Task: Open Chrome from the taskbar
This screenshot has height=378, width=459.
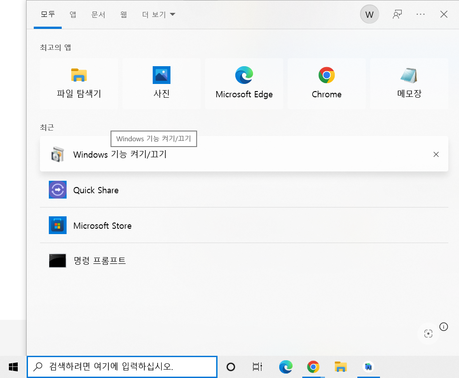Action: coord(313,367)
